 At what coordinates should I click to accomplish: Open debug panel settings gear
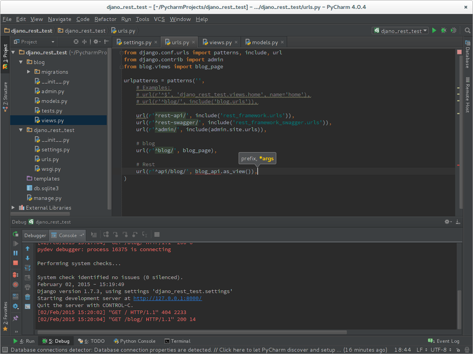pos(448,222)
